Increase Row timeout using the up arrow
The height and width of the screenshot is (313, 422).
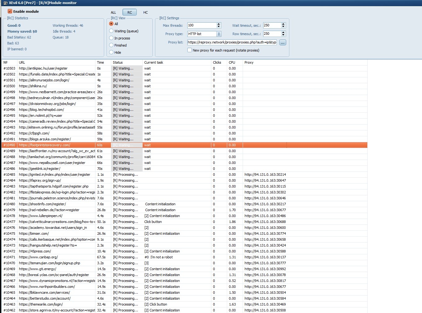pyautogui.click(x=283, y=32)
